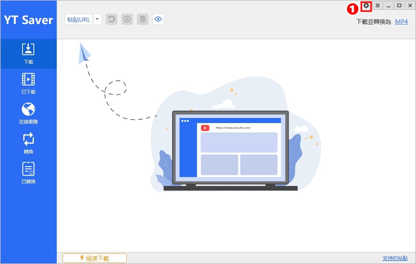This screenshot has height=264, width=416.
Task: Click the 極速下載 turbo download button
Action: (x=95, y=258)
